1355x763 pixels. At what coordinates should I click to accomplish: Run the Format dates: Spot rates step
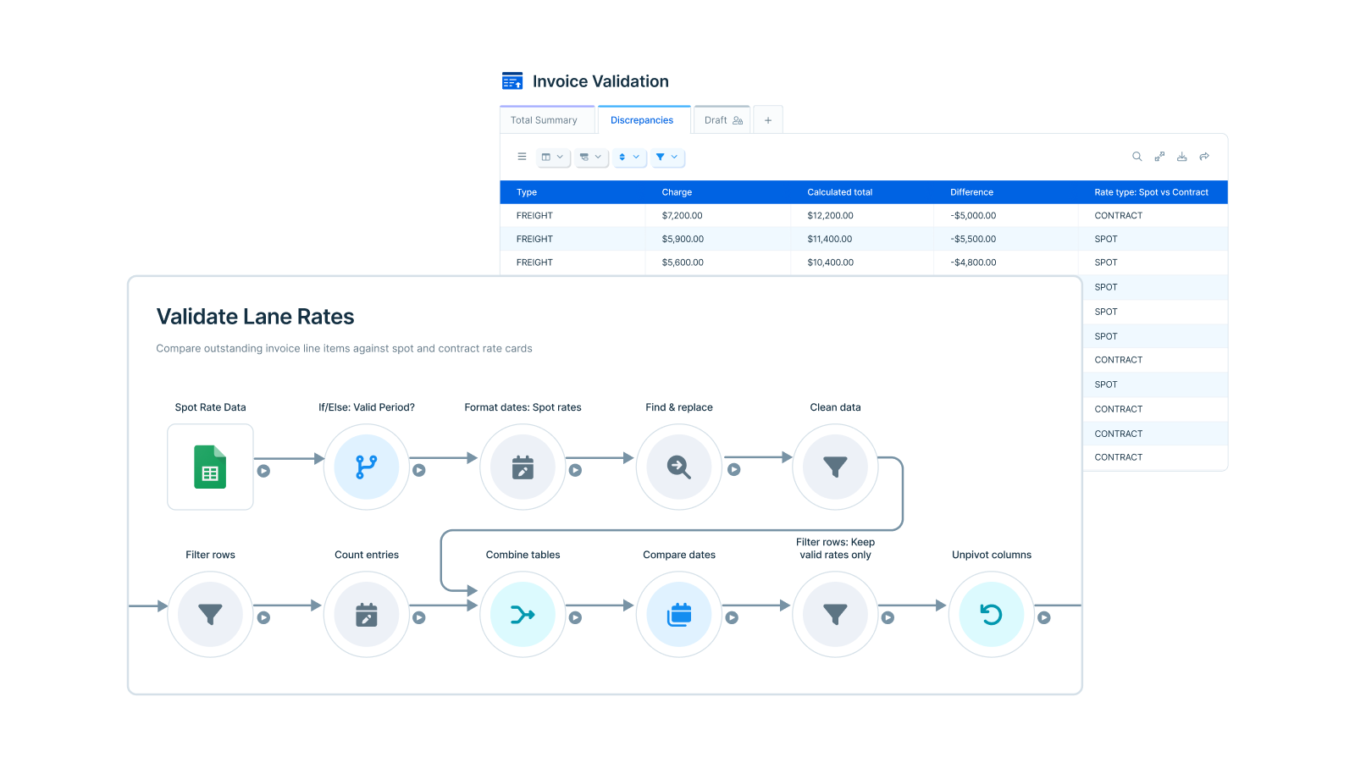tap(575, 470)
